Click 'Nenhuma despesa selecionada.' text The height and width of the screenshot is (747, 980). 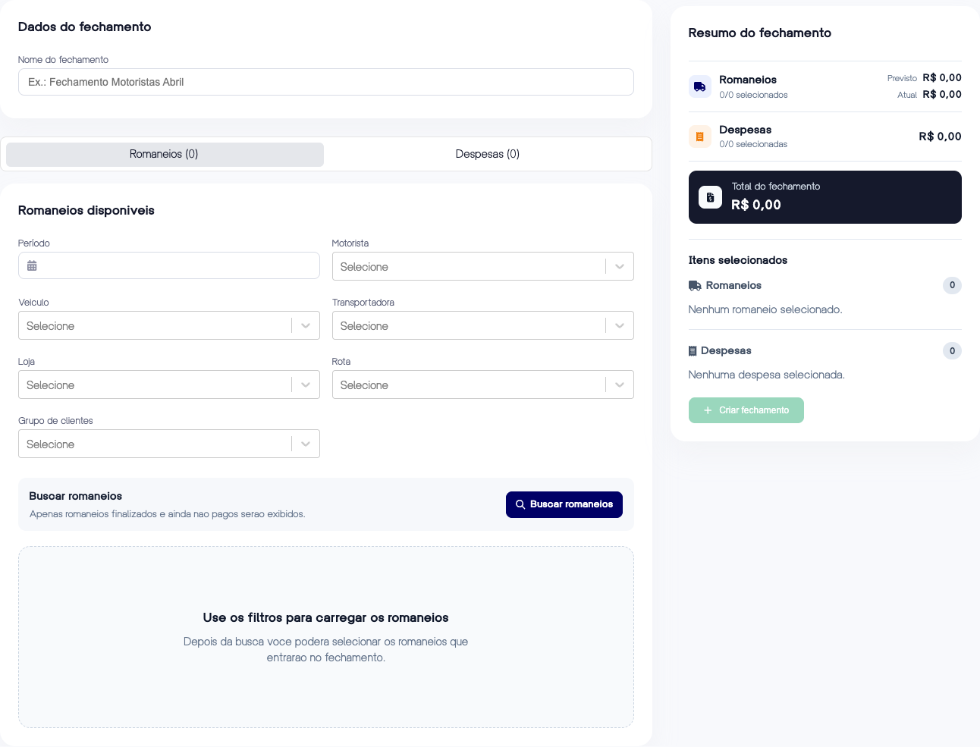click(767, 375)
